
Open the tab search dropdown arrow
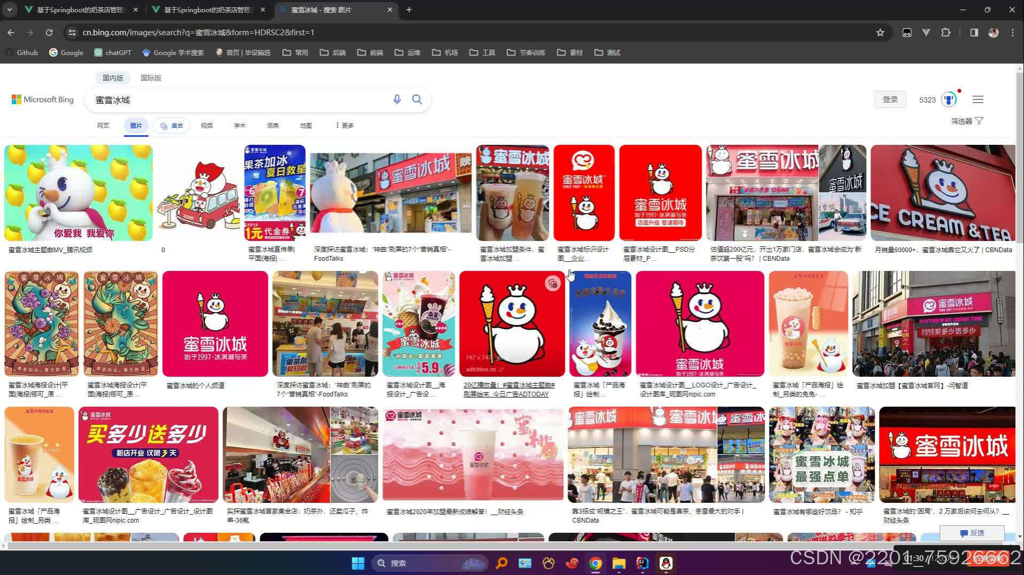pos(10,10)
